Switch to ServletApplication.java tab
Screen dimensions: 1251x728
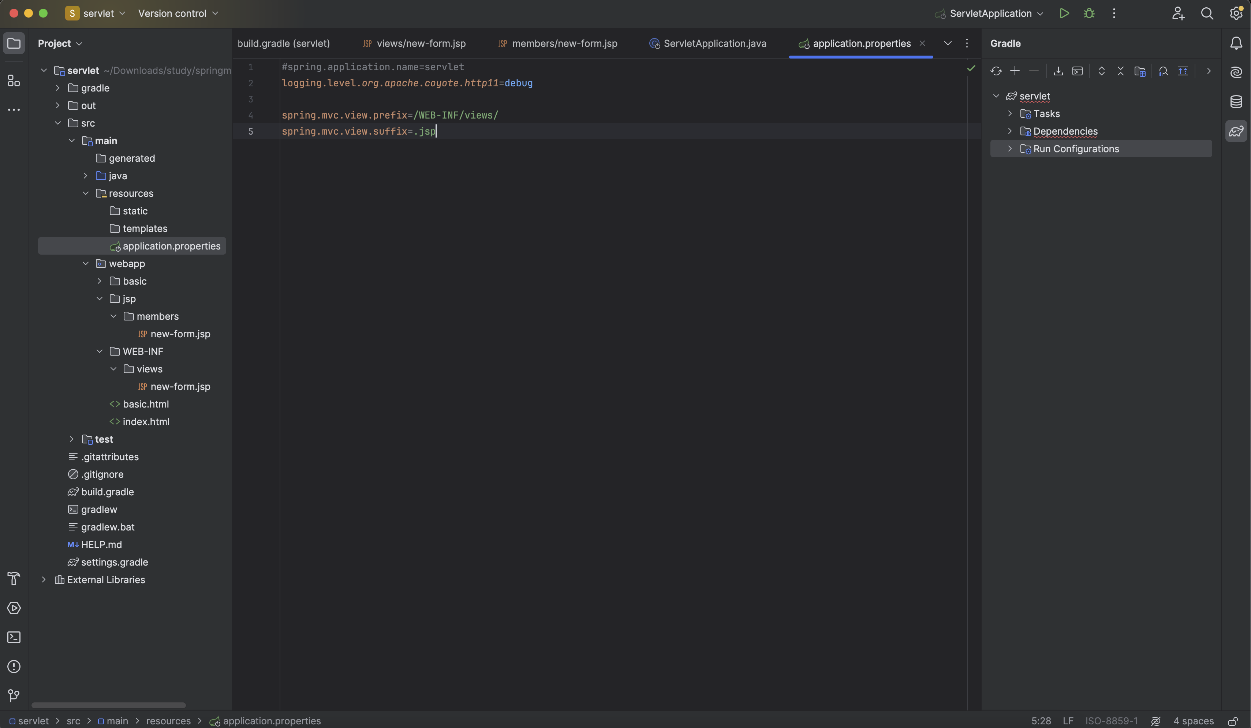707,43
